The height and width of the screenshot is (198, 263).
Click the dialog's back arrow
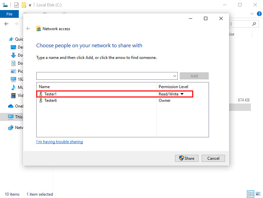pos(28,28)
